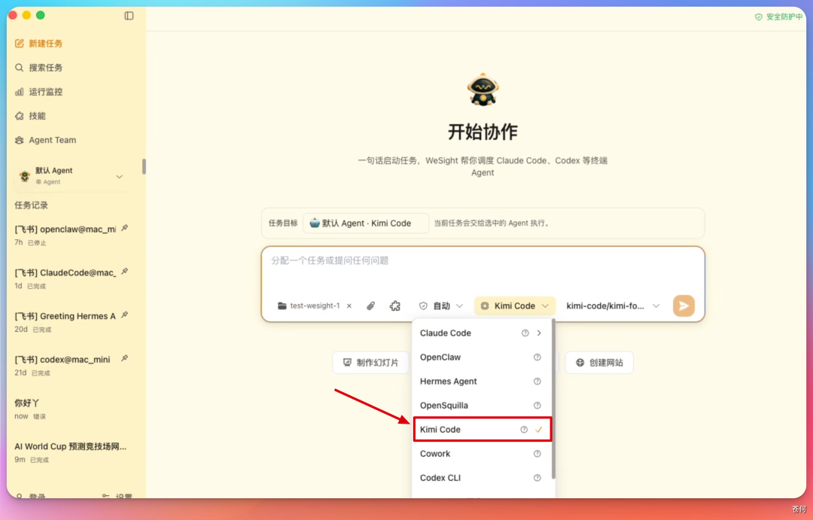Pin icon for openclaw@mac_mi task
The image size is (813, 520).
coord(124,228)
